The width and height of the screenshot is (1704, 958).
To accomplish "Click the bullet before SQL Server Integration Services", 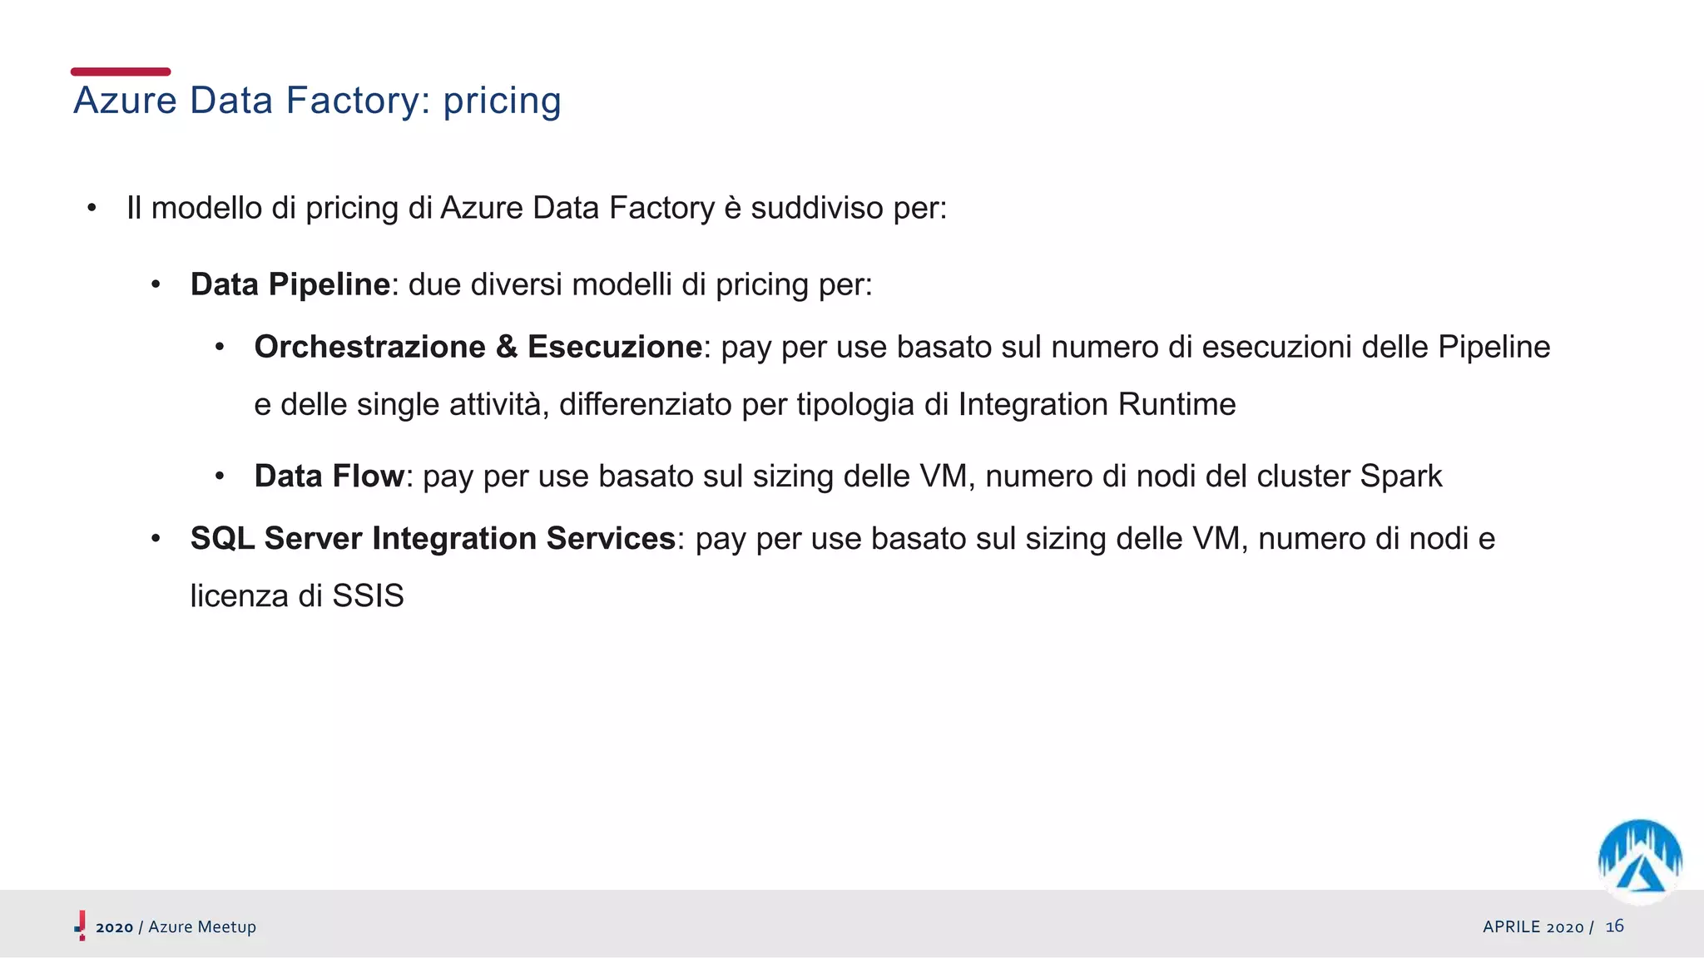I will [x=156, y=539].
